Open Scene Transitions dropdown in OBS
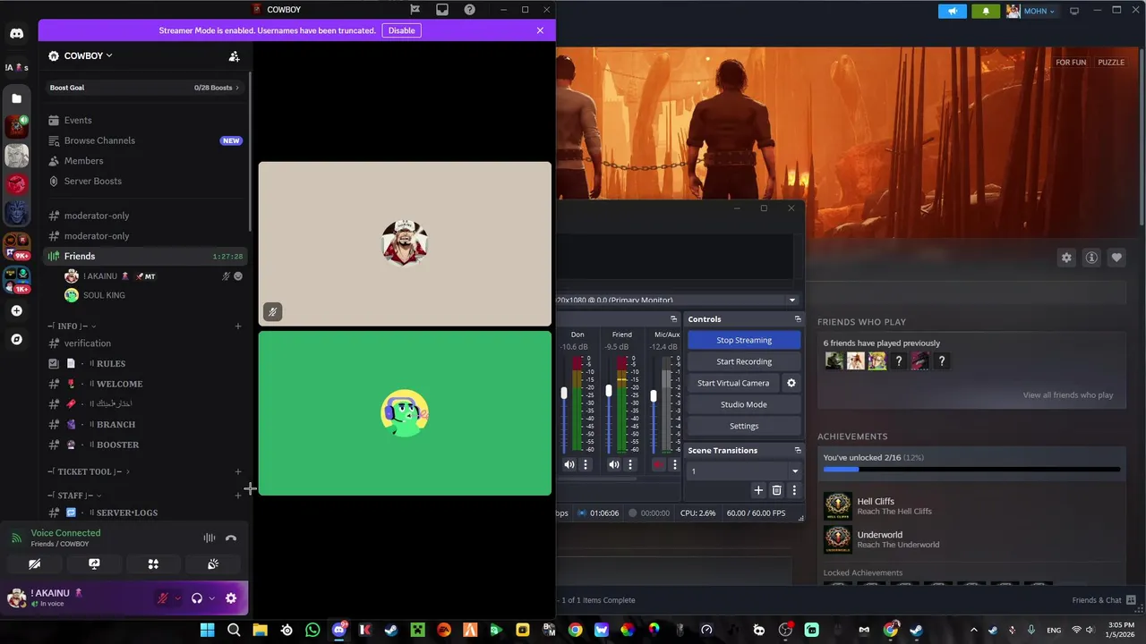 point(744,471)
